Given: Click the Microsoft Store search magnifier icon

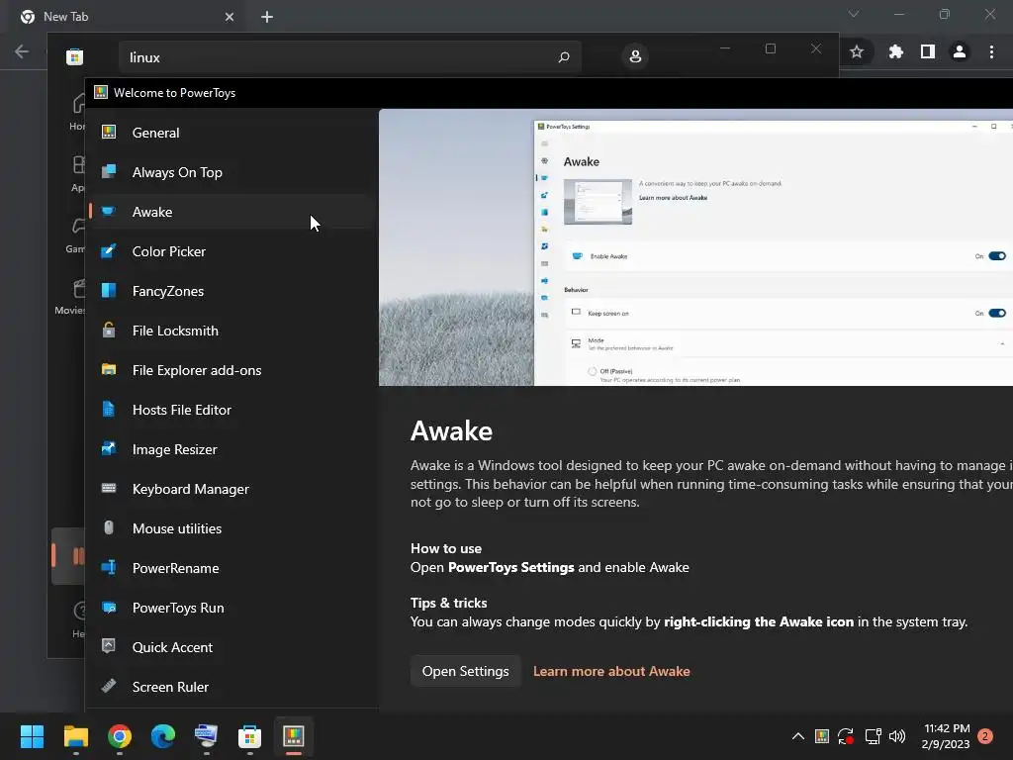Looking at the screenshot, I should click(x=563, y=56).
